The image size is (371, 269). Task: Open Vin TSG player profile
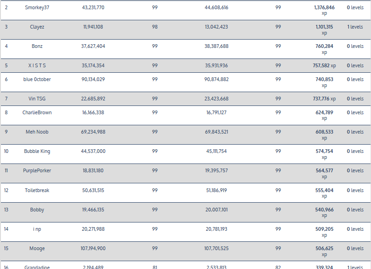(x=37, y=99)
